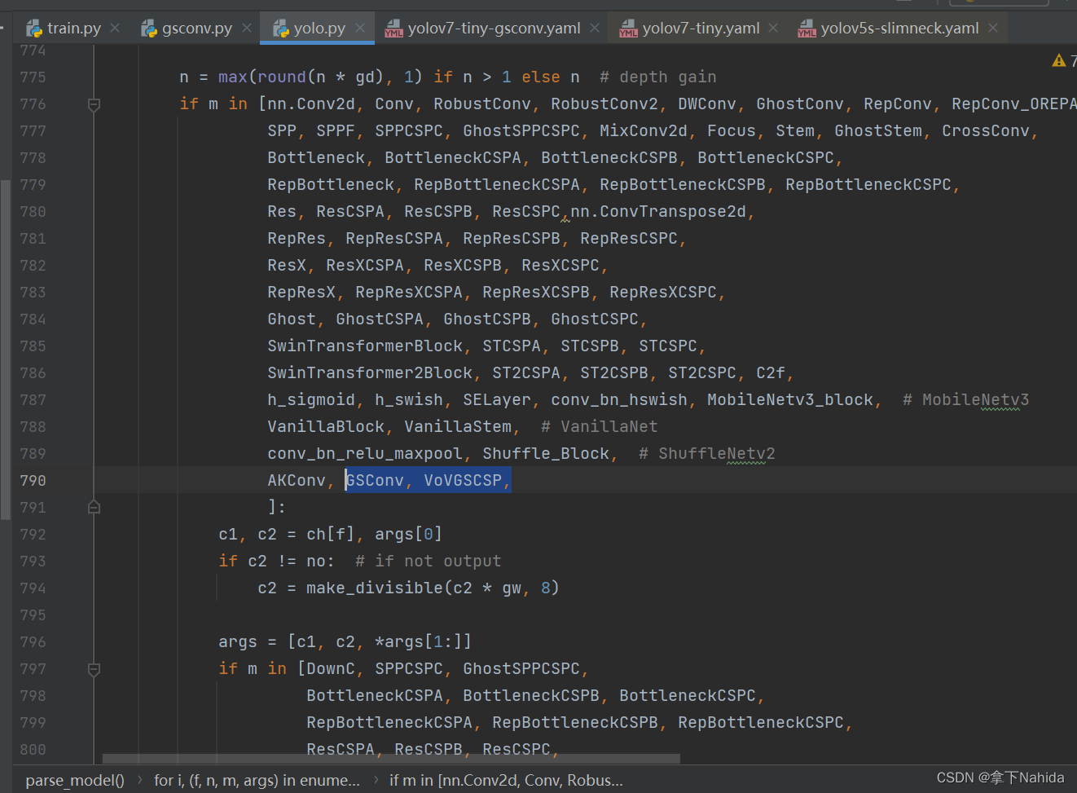Open the yolov7-tiny.yaml tab
The image size is (1077, 793).
tap(701, 29)
